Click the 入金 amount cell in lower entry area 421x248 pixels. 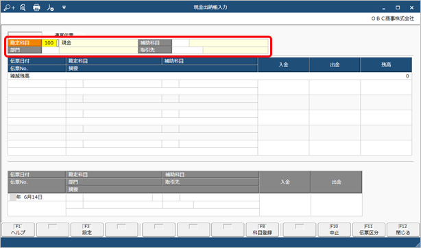point(285,205)
